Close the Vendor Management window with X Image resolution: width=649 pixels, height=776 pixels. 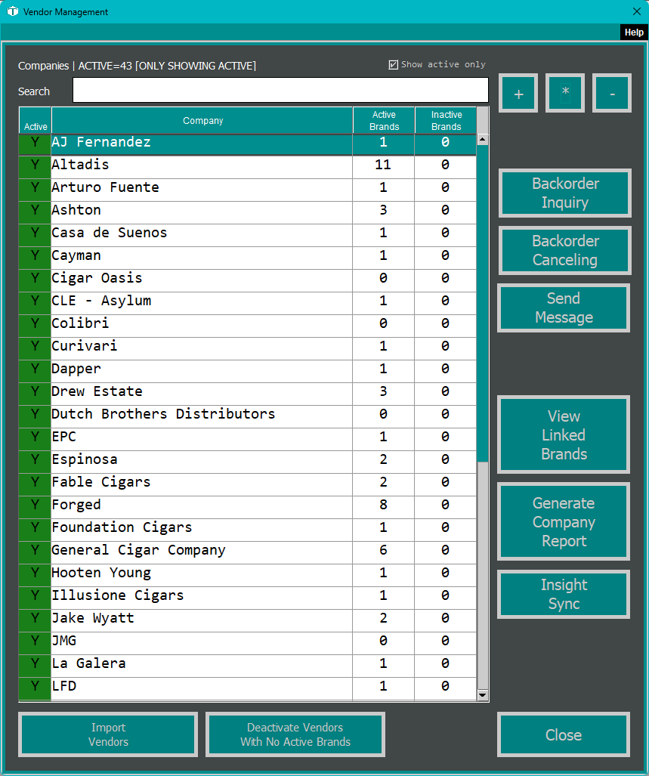click(637, 11)
